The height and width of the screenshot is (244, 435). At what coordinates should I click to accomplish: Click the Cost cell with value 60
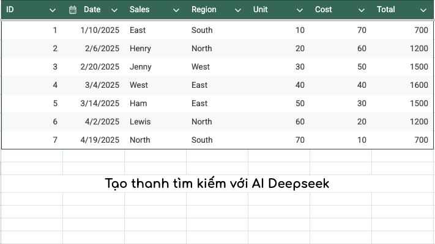click(341, 48)
